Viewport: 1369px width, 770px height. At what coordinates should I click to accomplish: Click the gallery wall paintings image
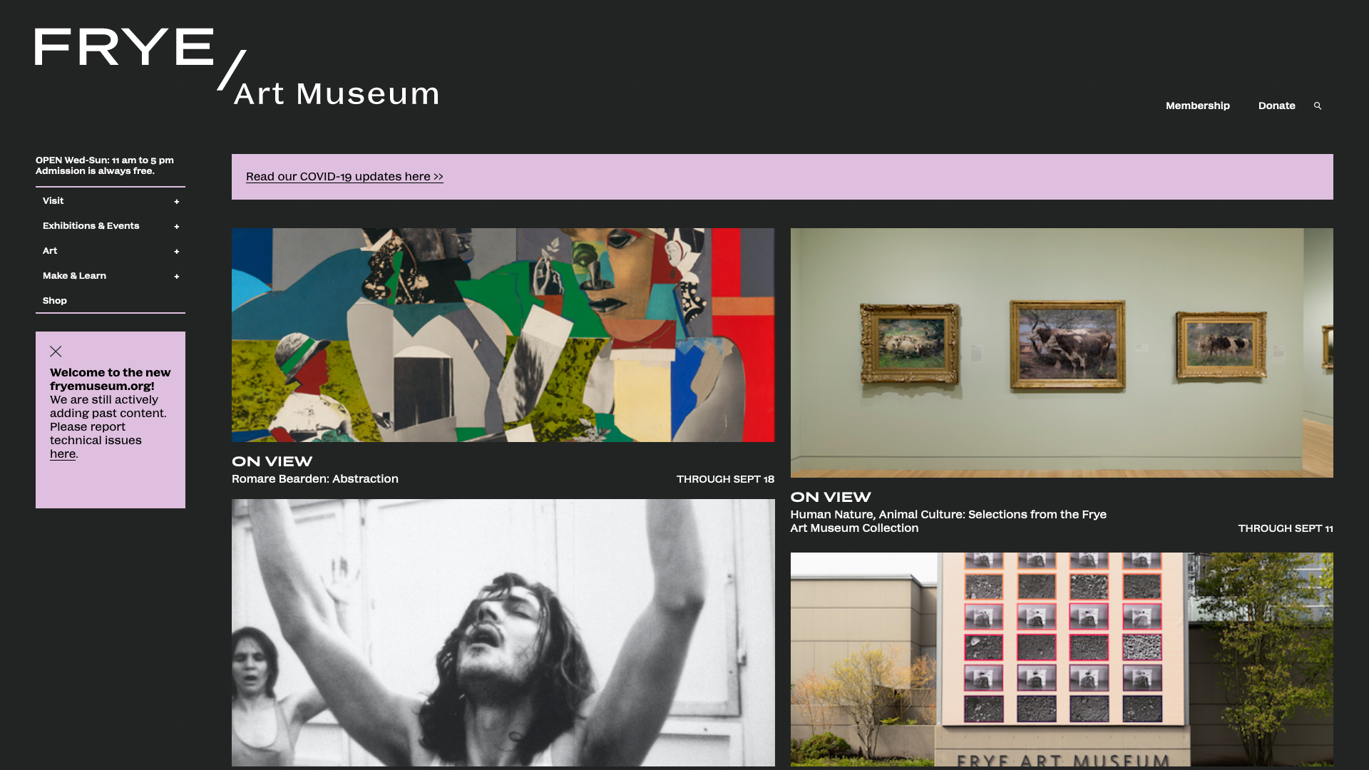click(x=1062, y=353)
